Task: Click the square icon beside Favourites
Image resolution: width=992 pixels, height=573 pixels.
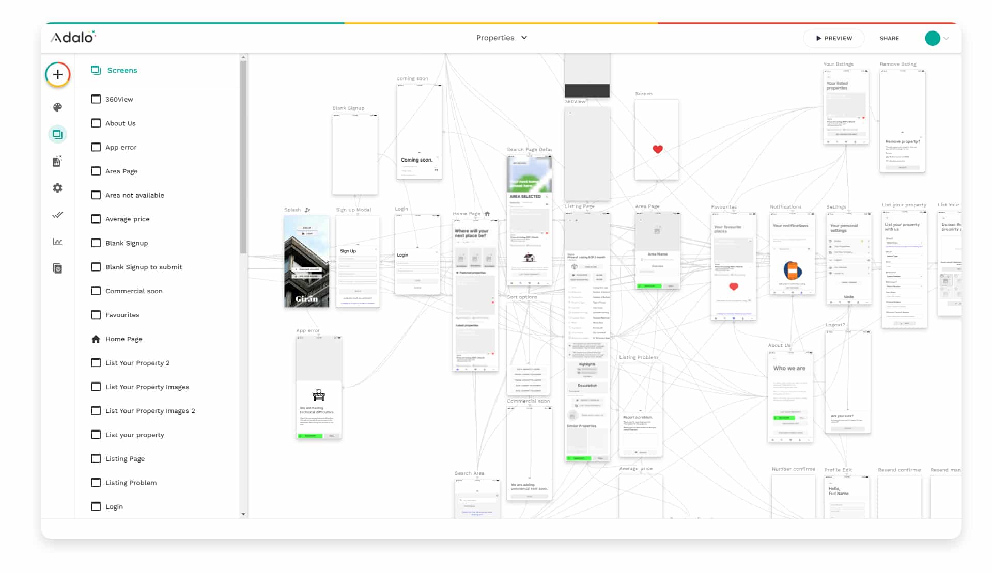Action: click(x=96, y=315)
